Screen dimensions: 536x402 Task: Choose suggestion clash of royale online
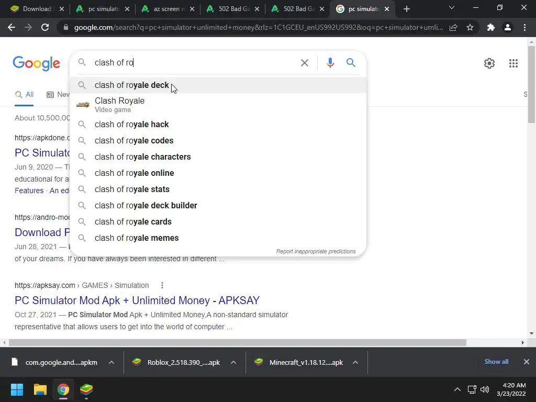coord(218,173)
